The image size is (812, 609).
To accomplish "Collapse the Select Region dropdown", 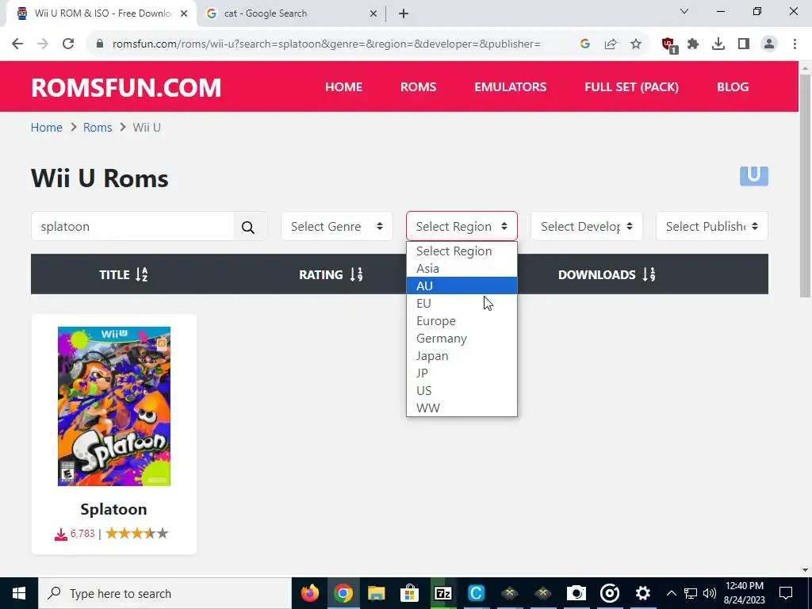I will [x=462, y=226].
